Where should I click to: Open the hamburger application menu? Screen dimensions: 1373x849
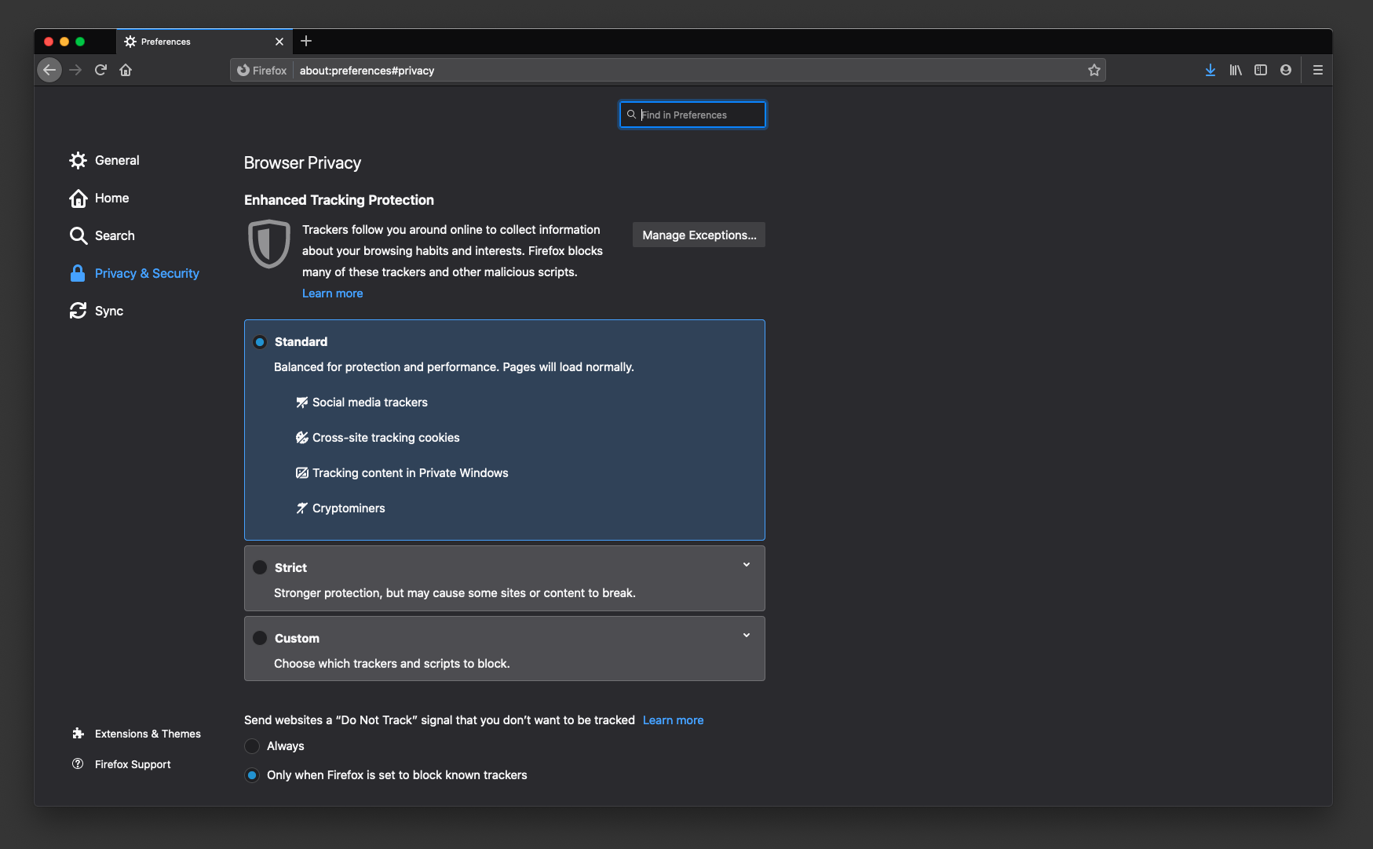pos(1317,70)
